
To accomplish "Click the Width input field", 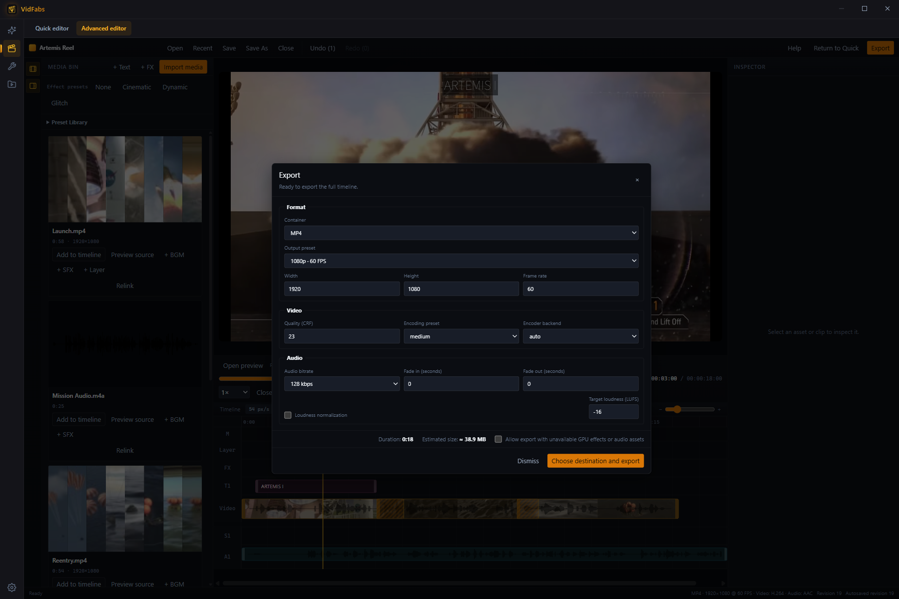I will (342, 289).
